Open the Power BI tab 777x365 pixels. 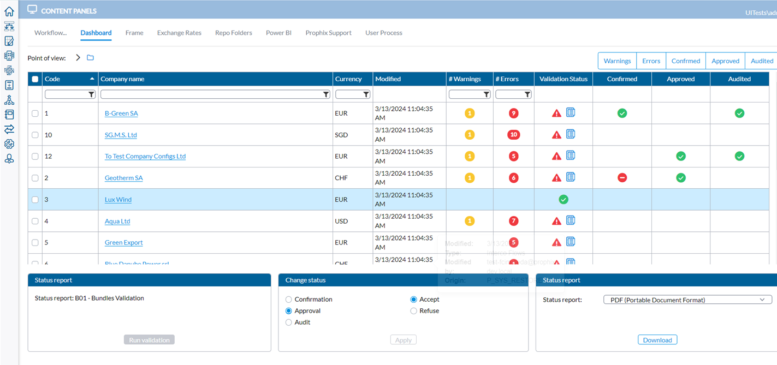278,33
